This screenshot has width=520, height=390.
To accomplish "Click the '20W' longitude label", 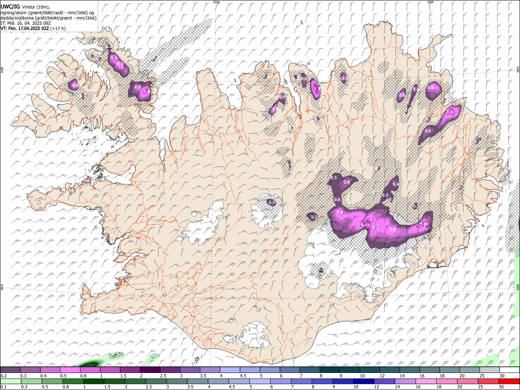I will [216, 2].
